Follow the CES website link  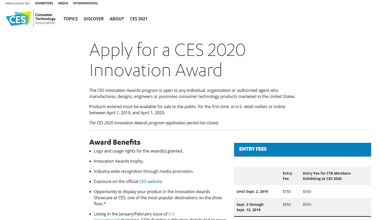(150, 182)
